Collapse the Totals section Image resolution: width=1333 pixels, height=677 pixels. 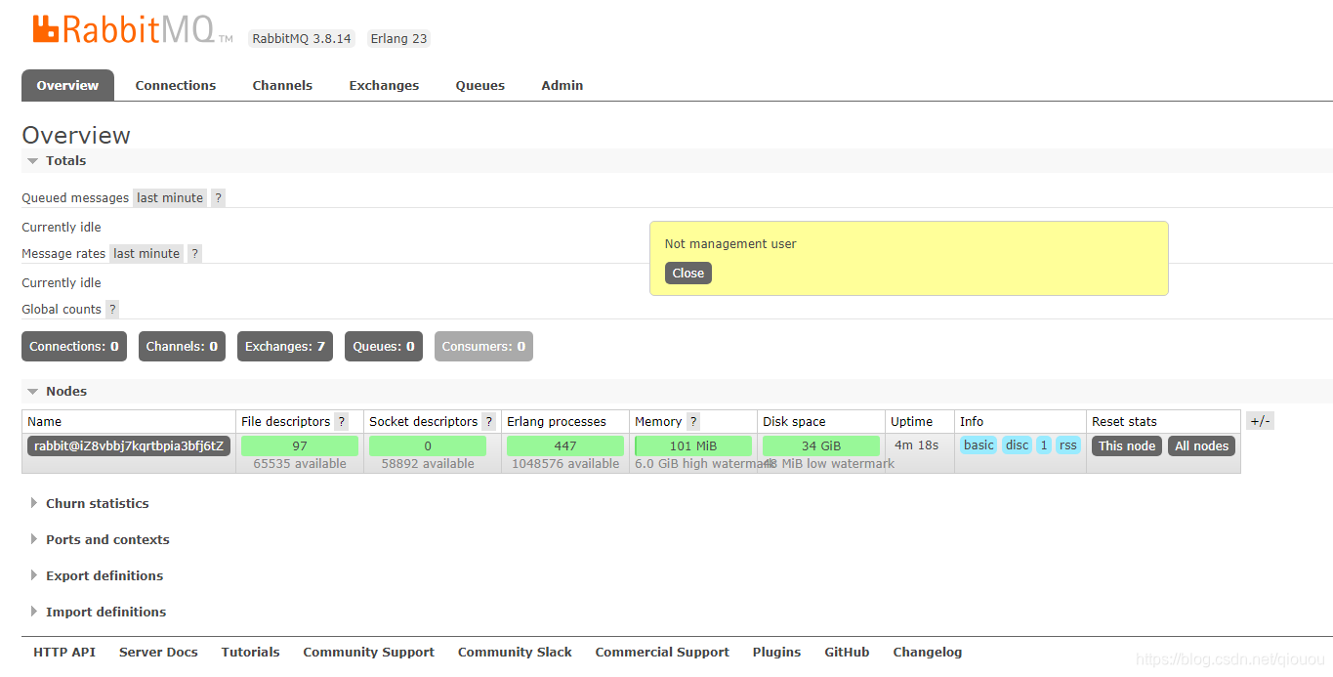click(57, 160)
